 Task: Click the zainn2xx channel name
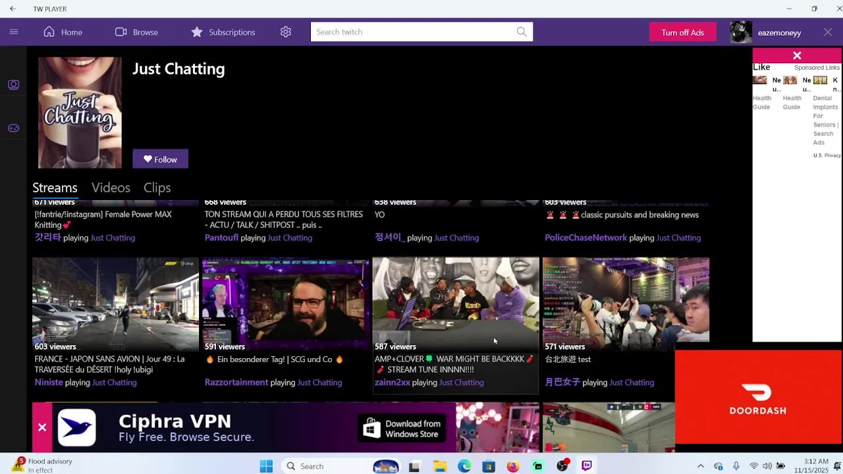pyautogui.click(x=393, y=382)
